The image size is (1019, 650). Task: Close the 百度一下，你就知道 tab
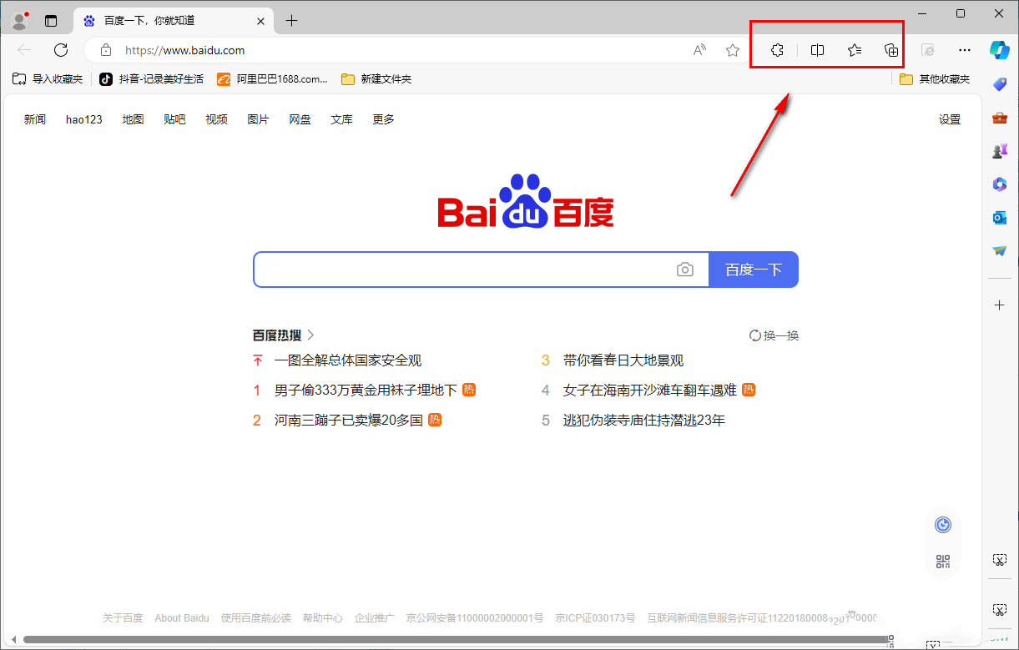pos(261,21)
